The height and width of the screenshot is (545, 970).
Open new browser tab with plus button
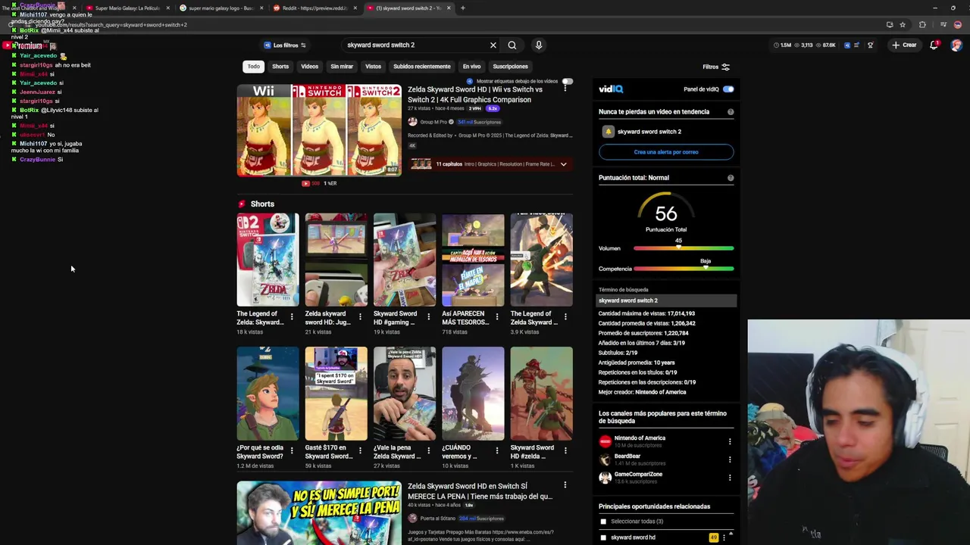coord(463,8)
